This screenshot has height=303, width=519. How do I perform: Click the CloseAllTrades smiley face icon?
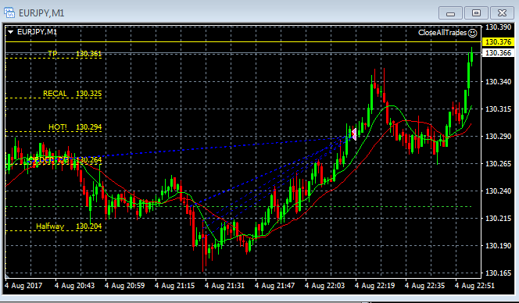[473, 33]
